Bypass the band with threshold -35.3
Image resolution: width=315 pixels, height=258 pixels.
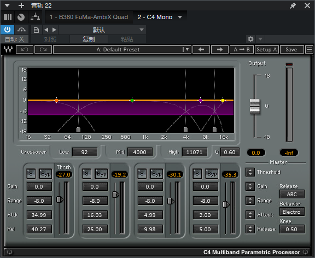212,174
